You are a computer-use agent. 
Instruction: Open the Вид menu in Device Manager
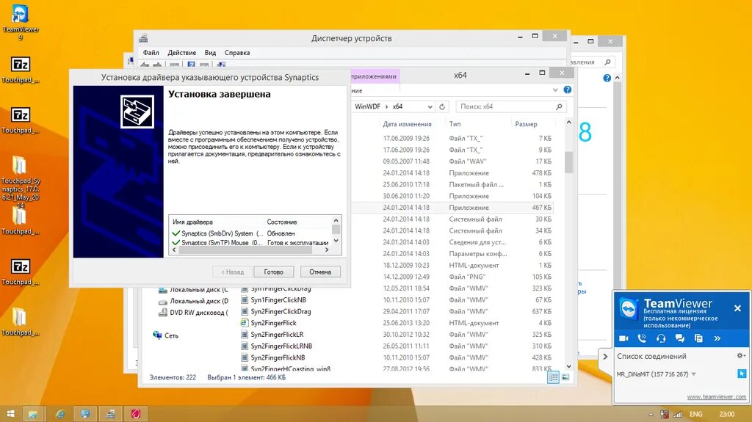pyautogui.click(x=210, y=53)
